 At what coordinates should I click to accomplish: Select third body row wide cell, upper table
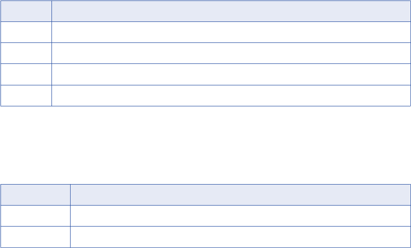[231, 74]
